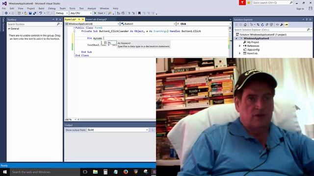The width and height of the screenshot is (314, 176).
Task: Select the As keyword in the IntelliSense list
Action: coord(112,43)
